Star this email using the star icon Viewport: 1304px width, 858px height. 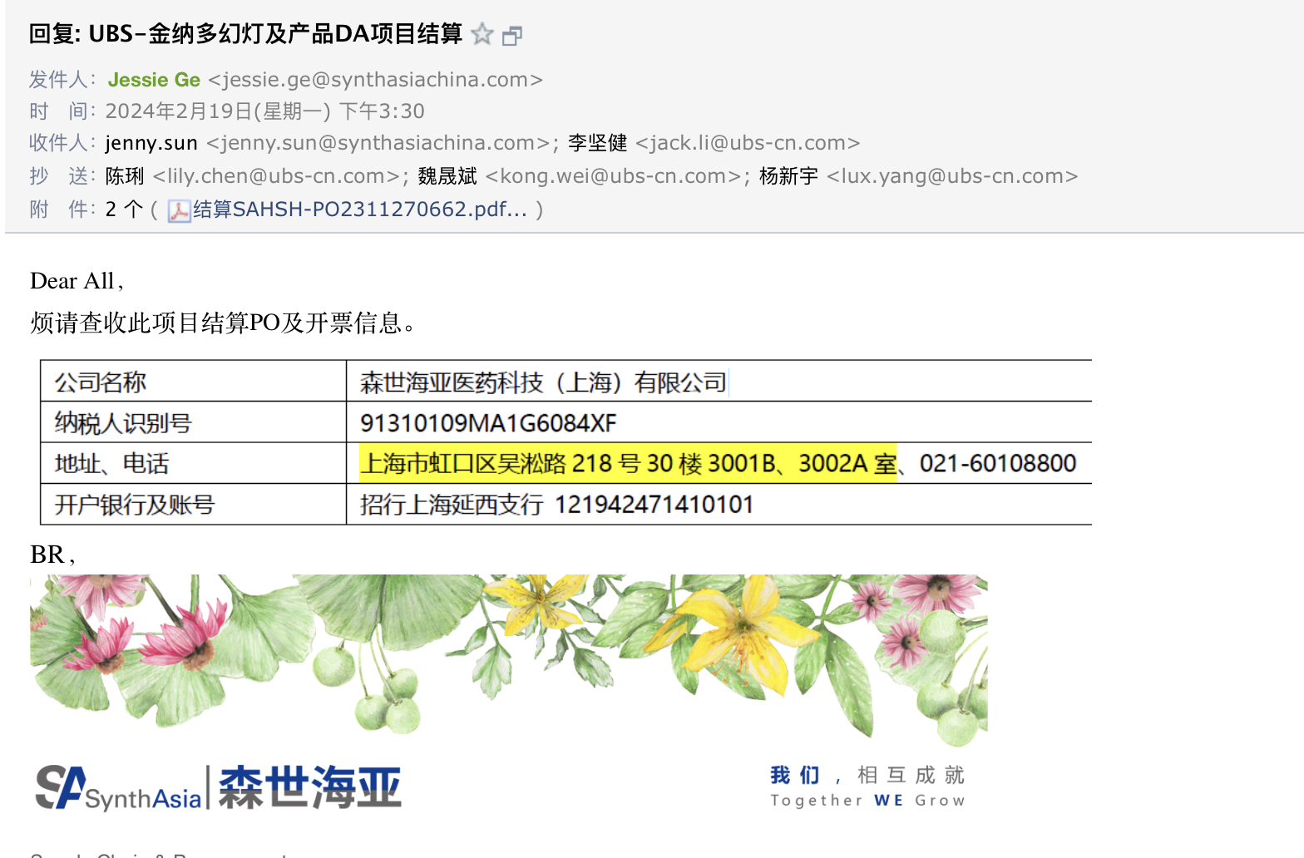click(482, 35)
